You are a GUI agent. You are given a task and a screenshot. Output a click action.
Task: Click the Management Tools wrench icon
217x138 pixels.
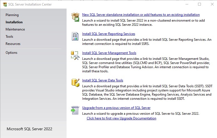pyautogui.click(x=75, y=55)
